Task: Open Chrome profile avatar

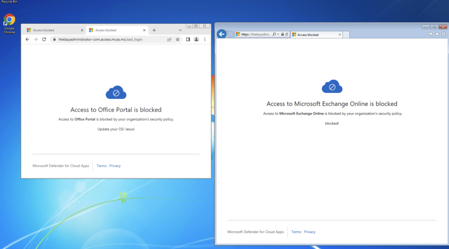Action: (x=196, y=39)
